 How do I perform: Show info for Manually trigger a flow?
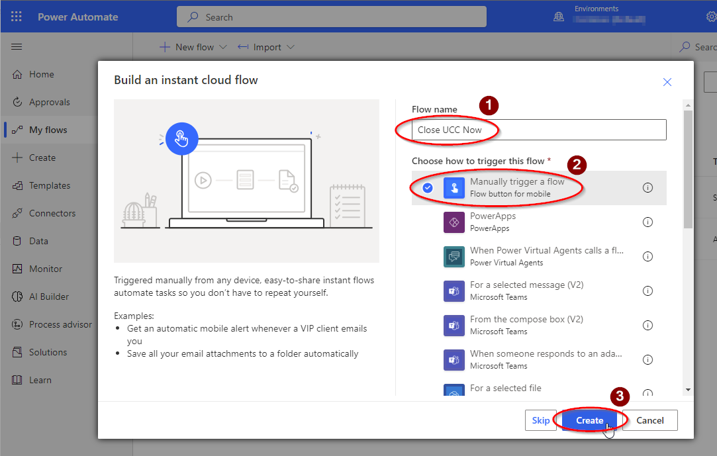(x=647, y=188)
